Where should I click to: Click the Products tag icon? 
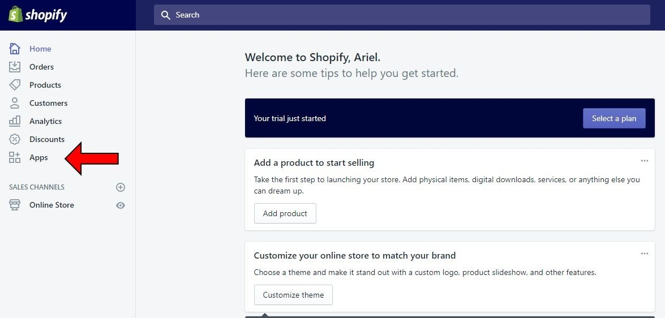click(15, 85)
